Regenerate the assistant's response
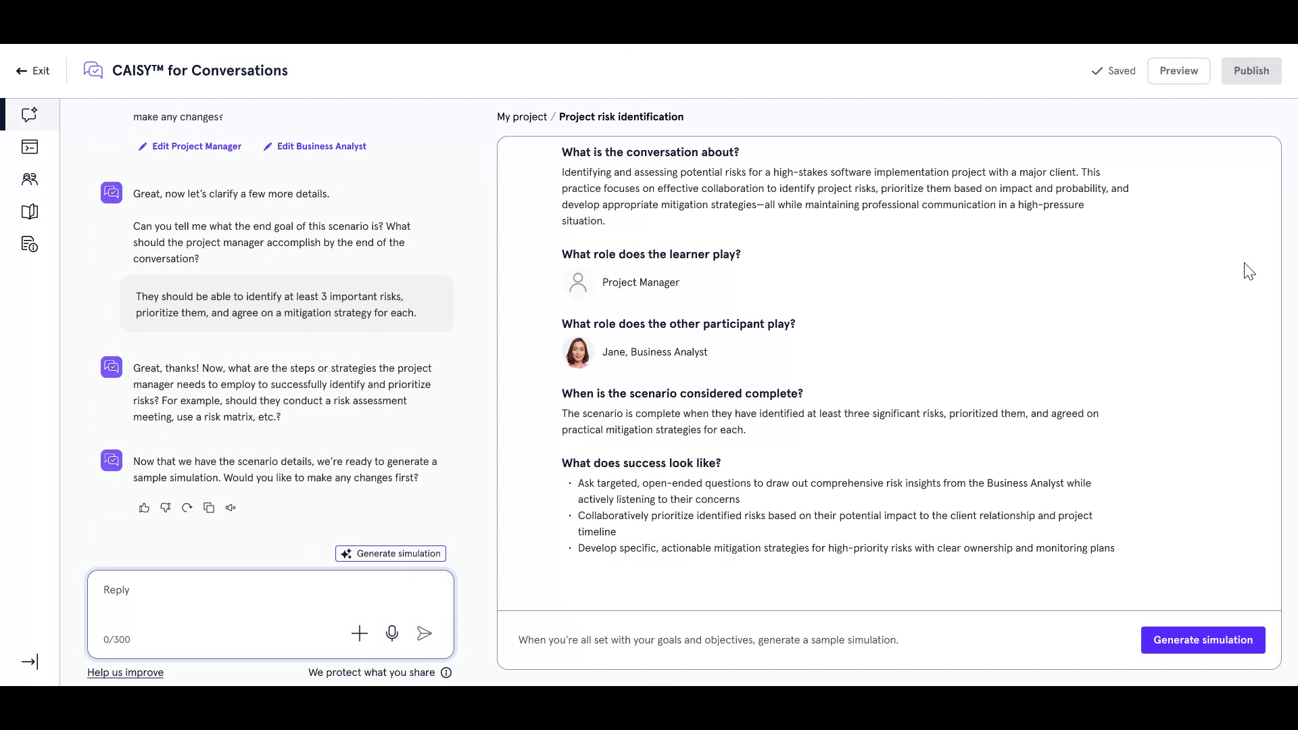The image size is (1298, 730). coord(187,507)
